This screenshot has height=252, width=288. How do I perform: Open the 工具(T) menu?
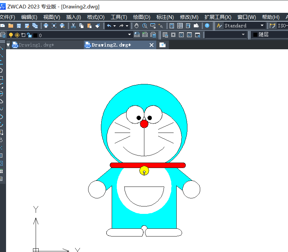coord(119,17)
